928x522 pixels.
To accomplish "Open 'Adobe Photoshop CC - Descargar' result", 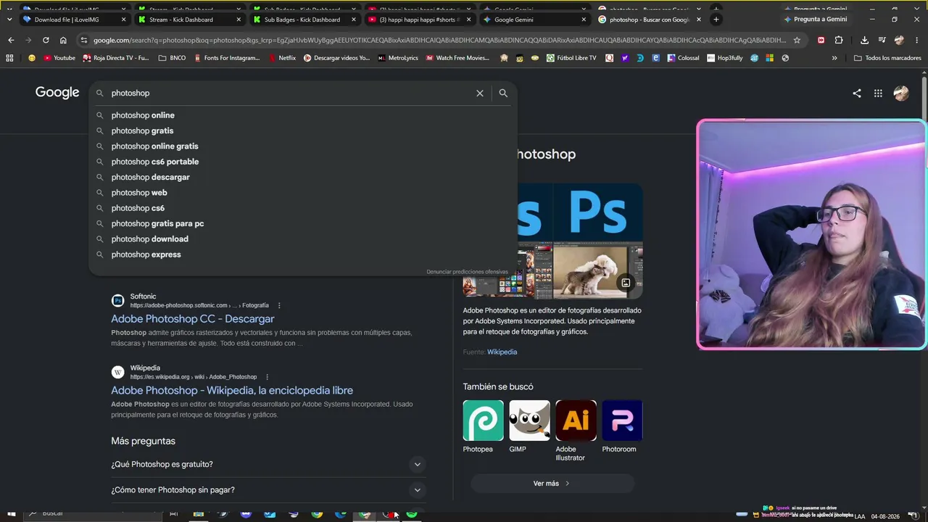I will pyautogui.click(x=193, y=319).
